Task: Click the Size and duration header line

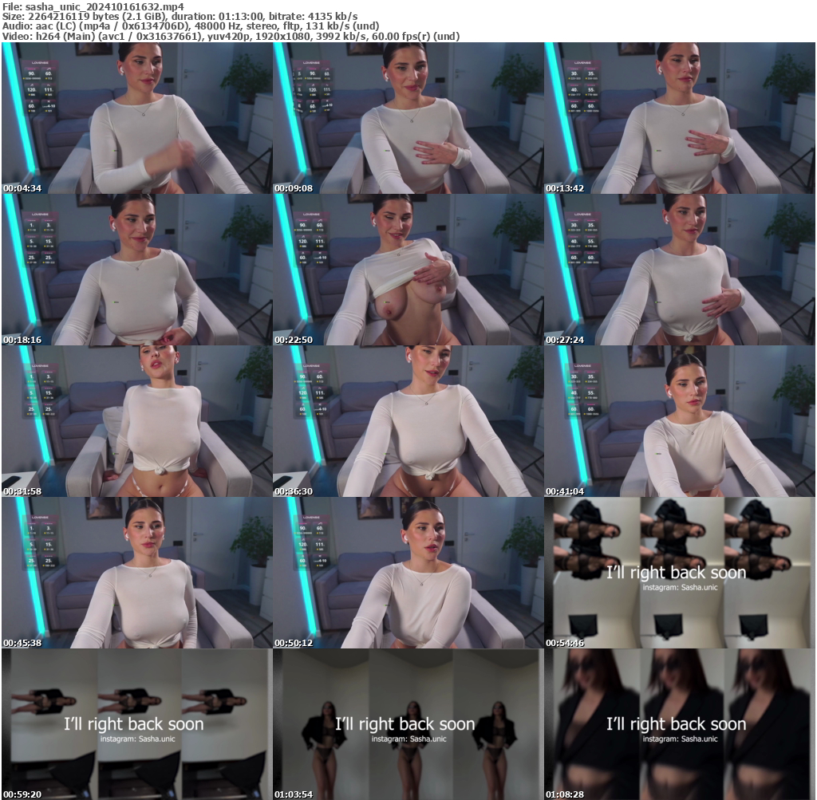Action: pyautogui.click(x=180, y=16)
